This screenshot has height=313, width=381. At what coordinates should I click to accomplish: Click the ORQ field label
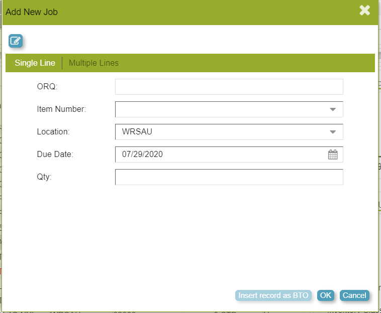pos(47,87)
